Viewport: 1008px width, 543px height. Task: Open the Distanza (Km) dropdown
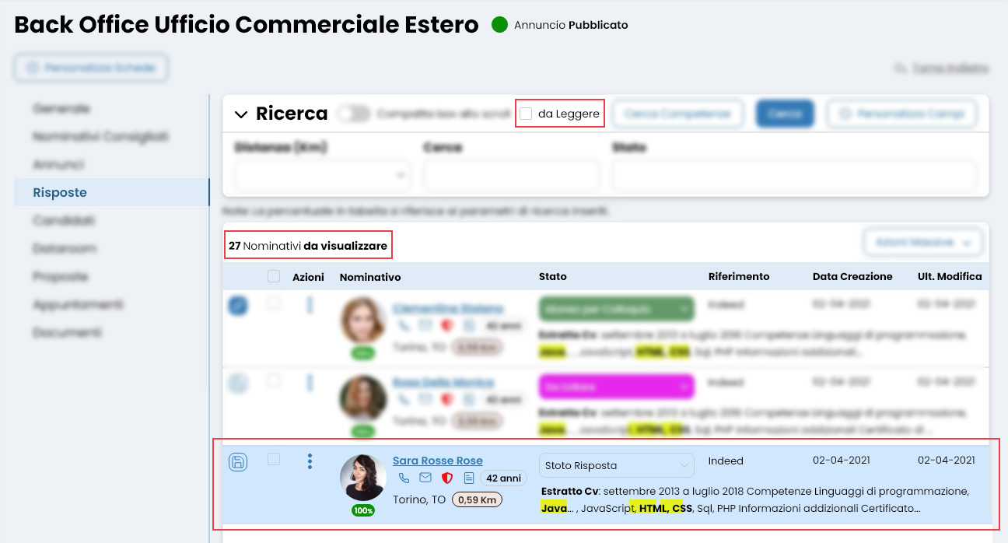coord(322,174)
